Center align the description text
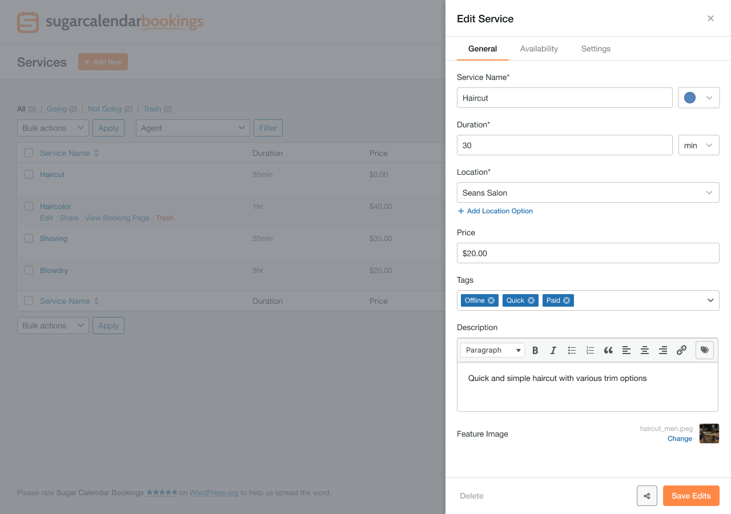Viewport: 731px width, 514px height. pyautogui.click(x=645, y=350)
